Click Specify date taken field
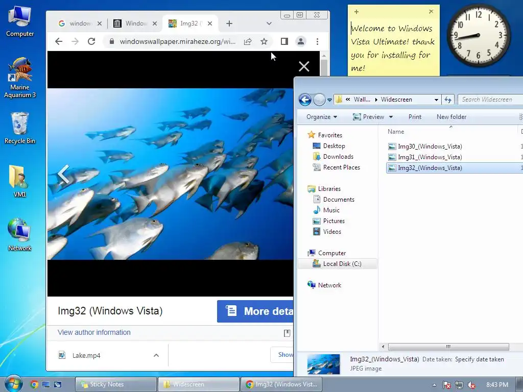This screenshot has width=523, height=392. (479, 359)
